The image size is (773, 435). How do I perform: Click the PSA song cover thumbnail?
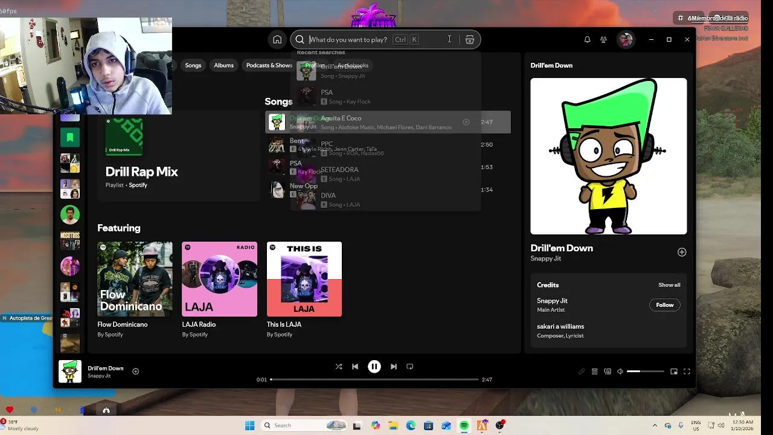tap(277, 167)
